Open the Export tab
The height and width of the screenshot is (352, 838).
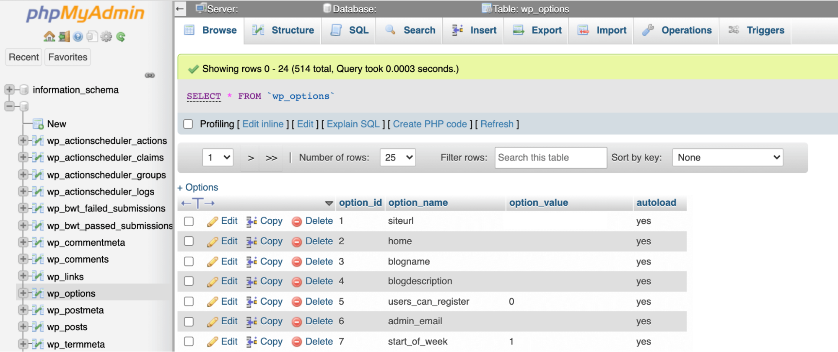pyautogui.click(x=537, y=30)
